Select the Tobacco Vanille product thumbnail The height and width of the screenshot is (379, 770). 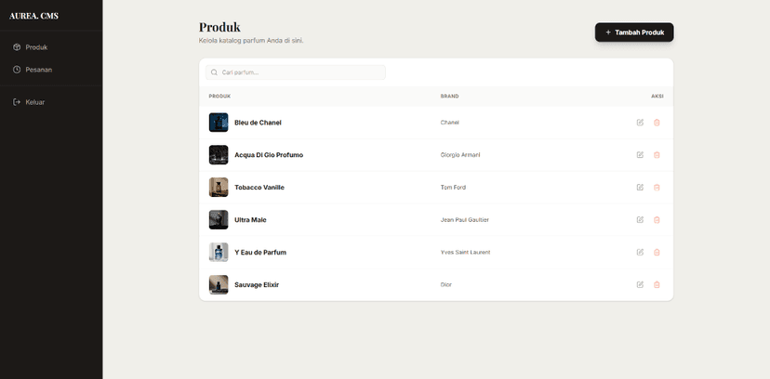219,188
